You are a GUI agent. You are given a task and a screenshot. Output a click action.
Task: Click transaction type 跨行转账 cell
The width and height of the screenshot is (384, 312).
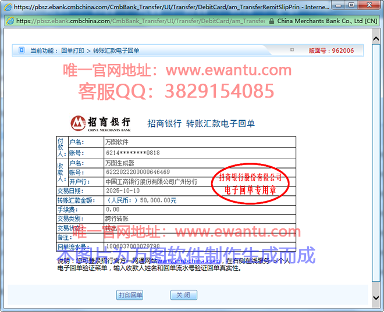point(200,218)
